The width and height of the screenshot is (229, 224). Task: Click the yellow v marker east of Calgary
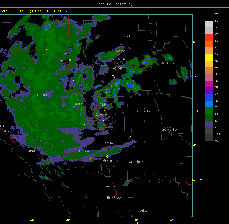point(114,155)
